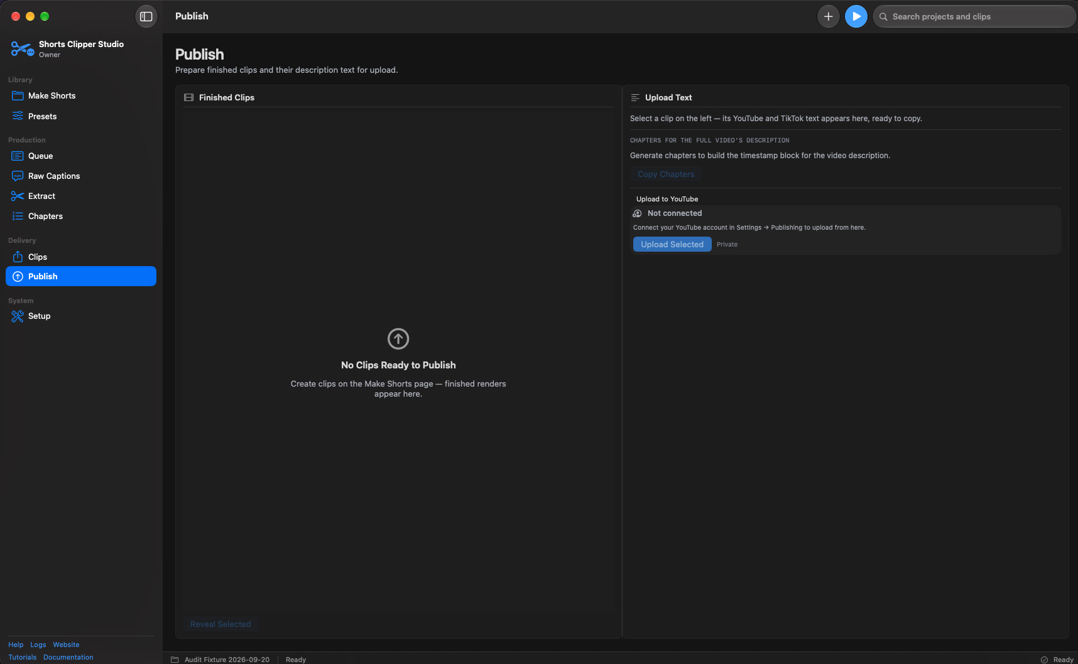This screenshot has height=664, width=1078.
Task: Open Extract scissors icon
Action: point(18,196)
